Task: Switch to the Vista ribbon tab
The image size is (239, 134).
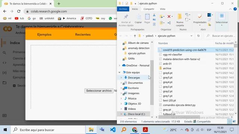Action: (x=162, y=9)
